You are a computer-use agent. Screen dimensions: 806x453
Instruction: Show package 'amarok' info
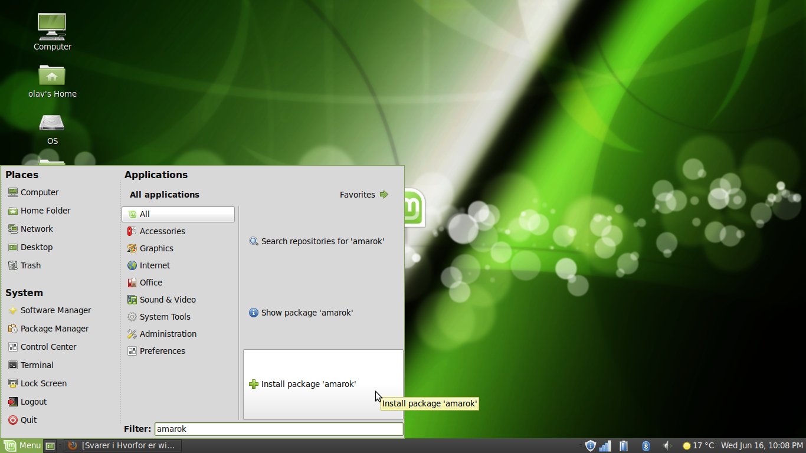[323, 313]
